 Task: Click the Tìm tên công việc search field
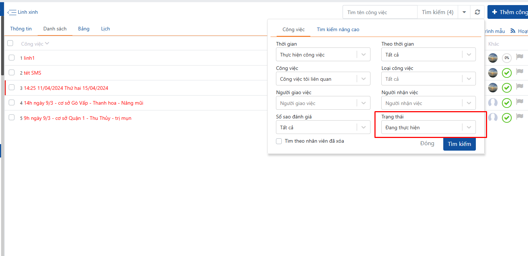point(380,12)
